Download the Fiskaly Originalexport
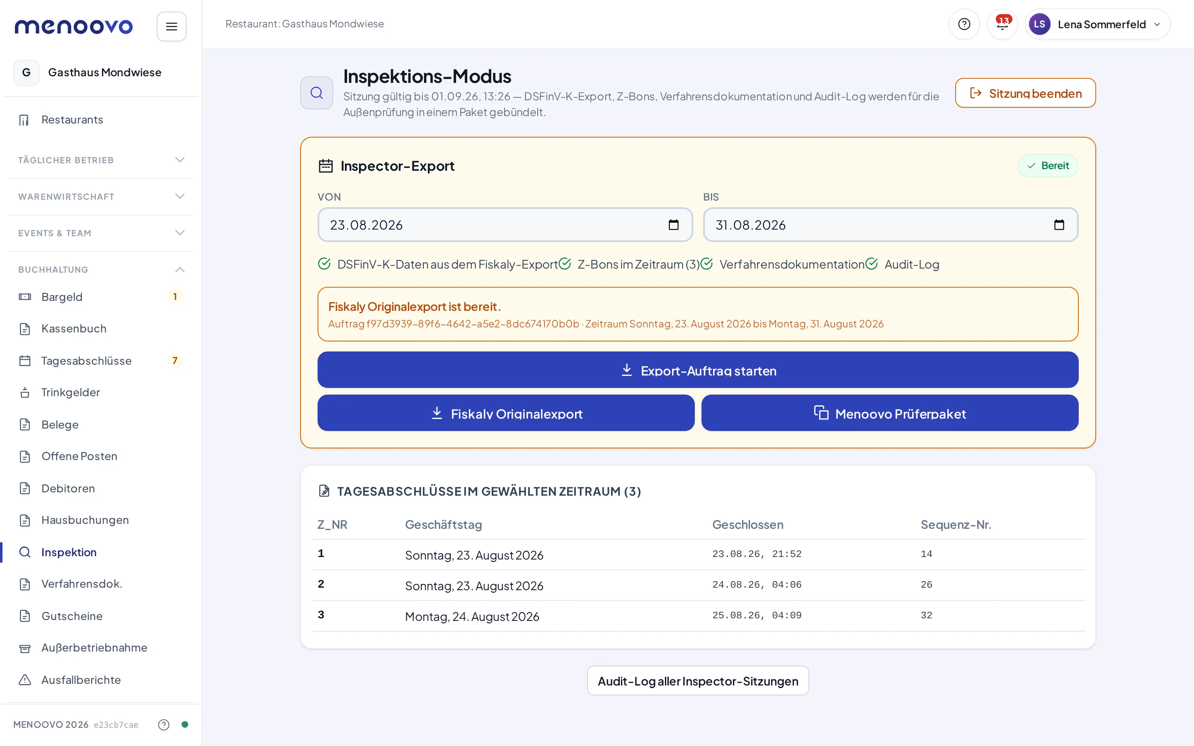Viewport: 1194px width, 746px height. click(506, 413)
